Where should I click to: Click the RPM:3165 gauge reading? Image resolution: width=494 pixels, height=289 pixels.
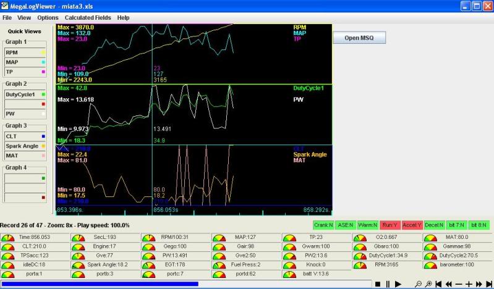pos(386,265)
